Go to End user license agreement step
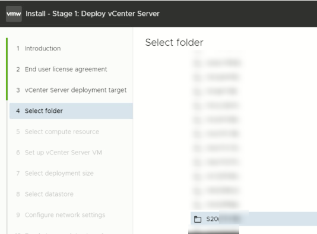Screen dimensions: 317x234 (x=66, y=69)
